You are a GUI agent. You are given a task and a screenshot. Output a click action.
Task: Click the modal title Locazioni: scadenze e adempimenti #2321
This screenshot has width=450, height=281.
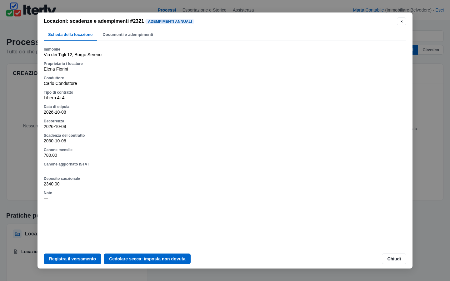(x=94, y=21)
